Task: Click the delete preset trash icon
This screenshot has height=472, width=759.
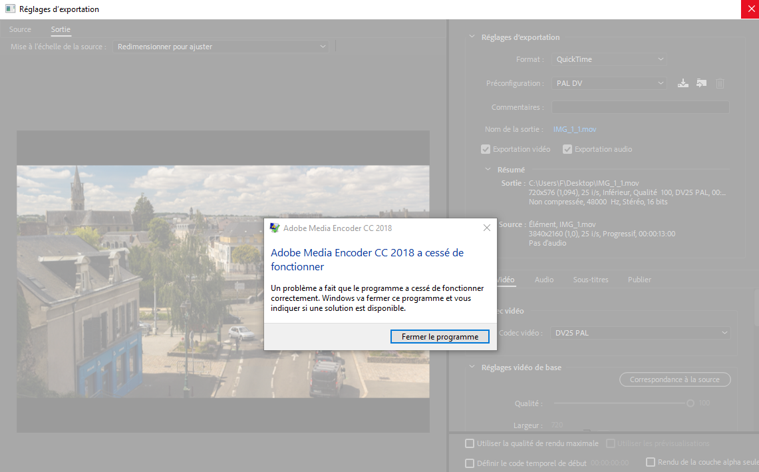Action: coord(720,83)
